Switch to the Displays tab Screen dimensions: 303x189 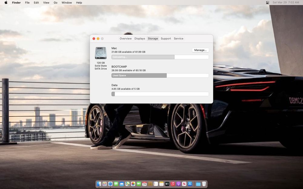click(x=140, y=39)
